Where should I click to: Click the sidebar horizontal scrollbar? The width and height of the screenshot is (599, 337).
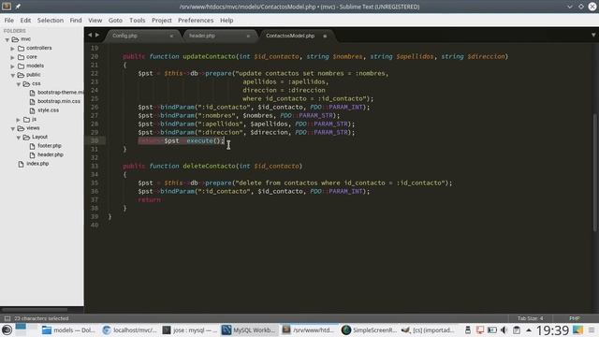click(x=35, y=310)
